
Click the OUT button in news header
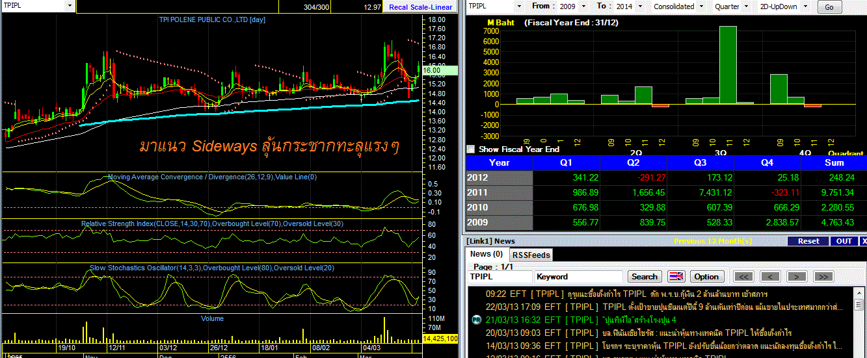[844, 241]
